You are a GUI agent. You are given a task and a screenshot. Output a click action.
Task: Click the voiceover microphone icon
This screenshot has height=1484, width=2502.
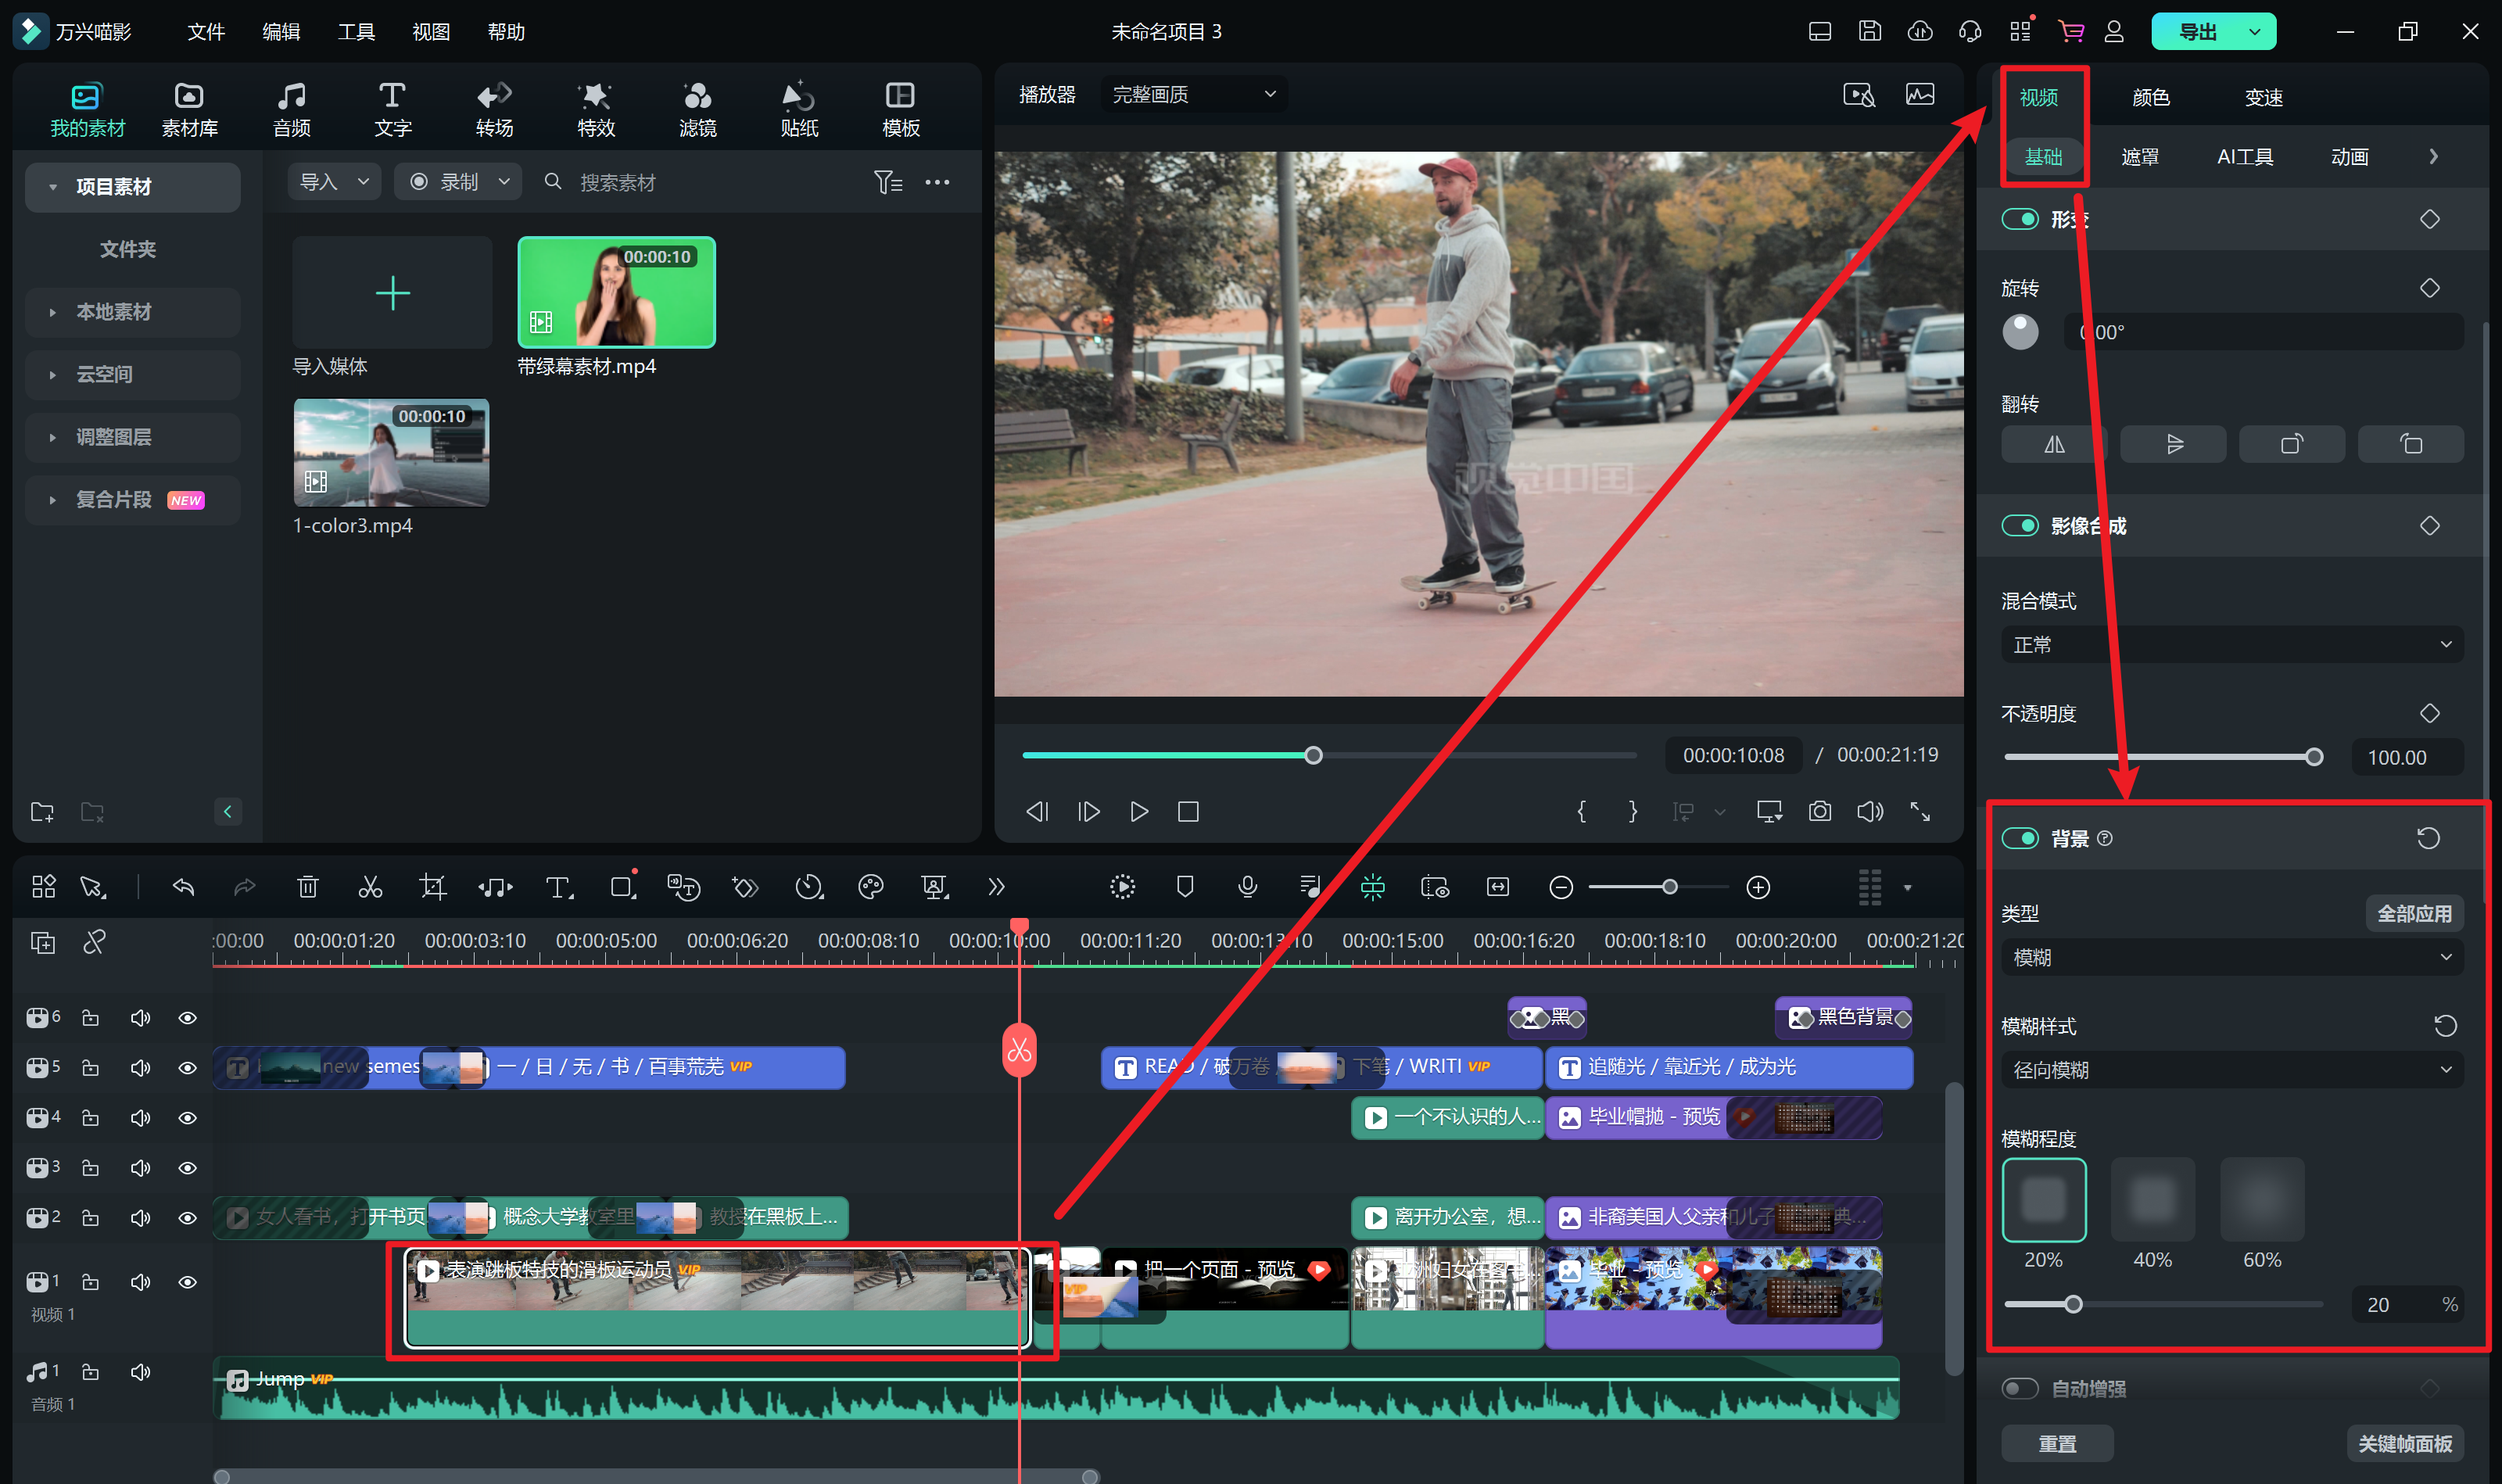coord(1247,886)
